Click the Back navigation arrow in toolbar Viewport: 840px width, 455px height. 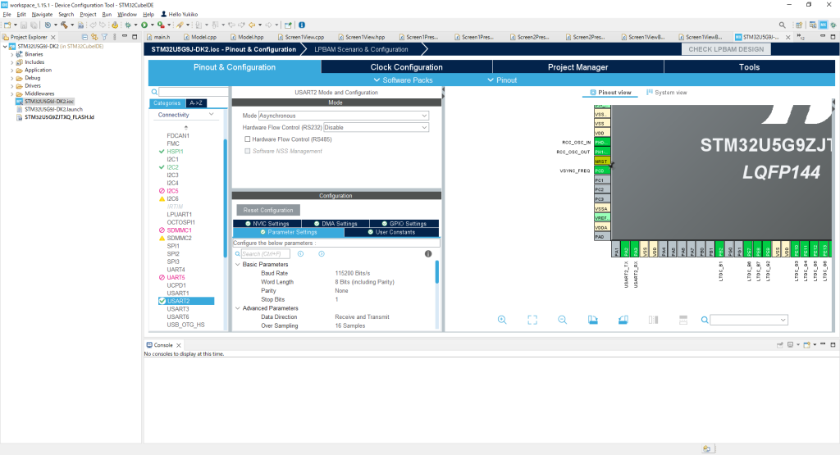click(252, 25)
